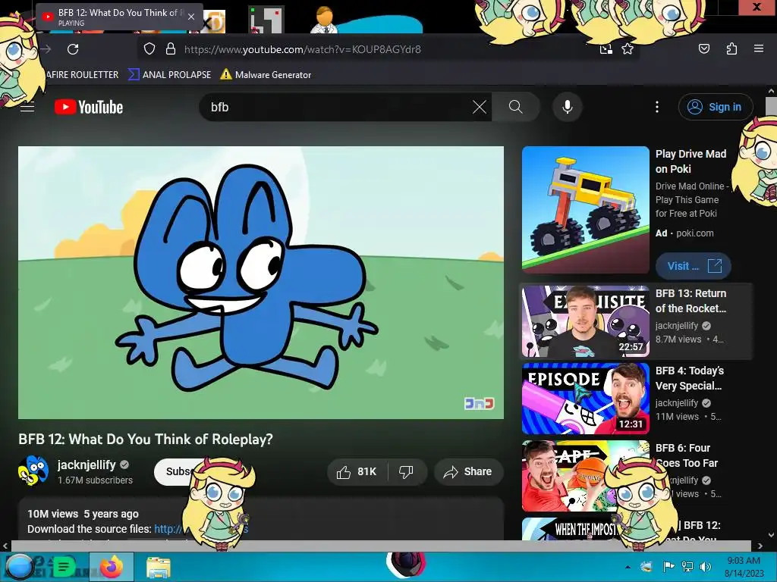Viewport: 777px width, 582px height.
Task: Open the shield tracking protection icon
Action: 149,49
